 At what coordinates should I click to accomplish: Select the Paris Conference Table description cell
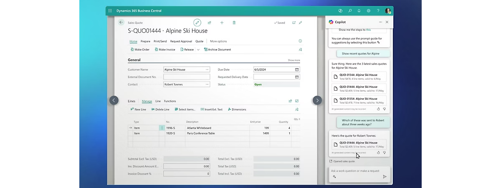217,134
